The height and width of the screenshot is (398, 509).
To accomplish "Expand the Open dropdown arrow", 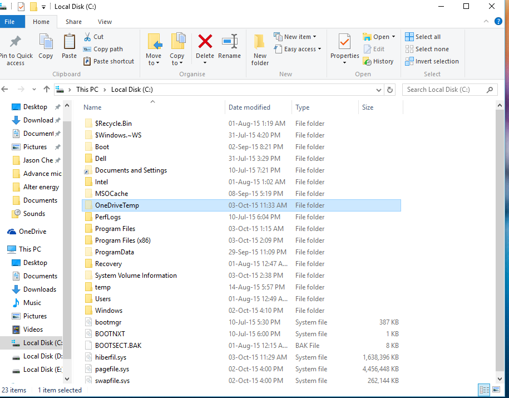I will [393, 37].
